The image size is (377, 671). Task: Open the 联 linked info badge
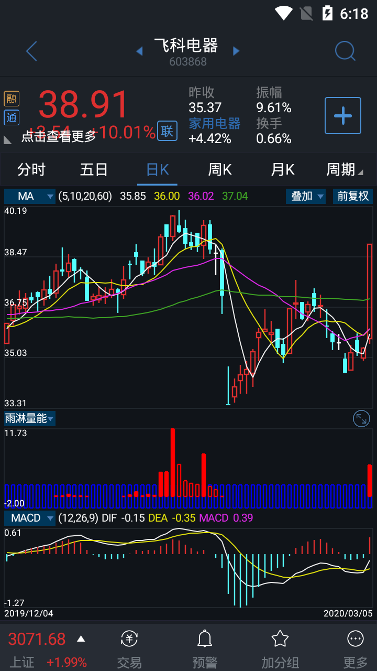[167, 131]
